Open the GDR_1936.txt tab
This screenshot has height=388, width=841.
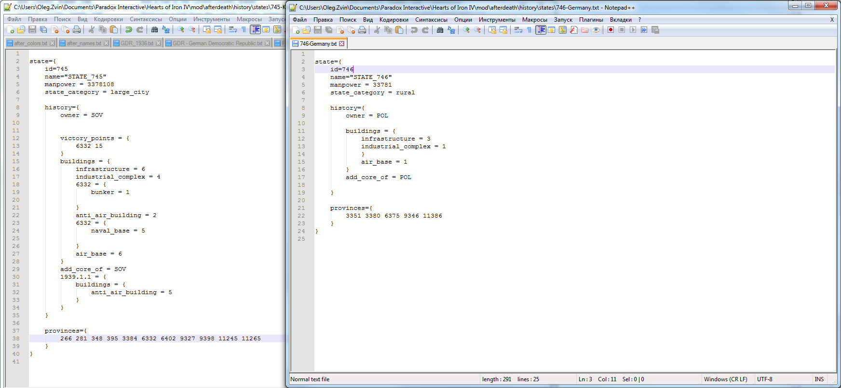[x=136, y=43]
